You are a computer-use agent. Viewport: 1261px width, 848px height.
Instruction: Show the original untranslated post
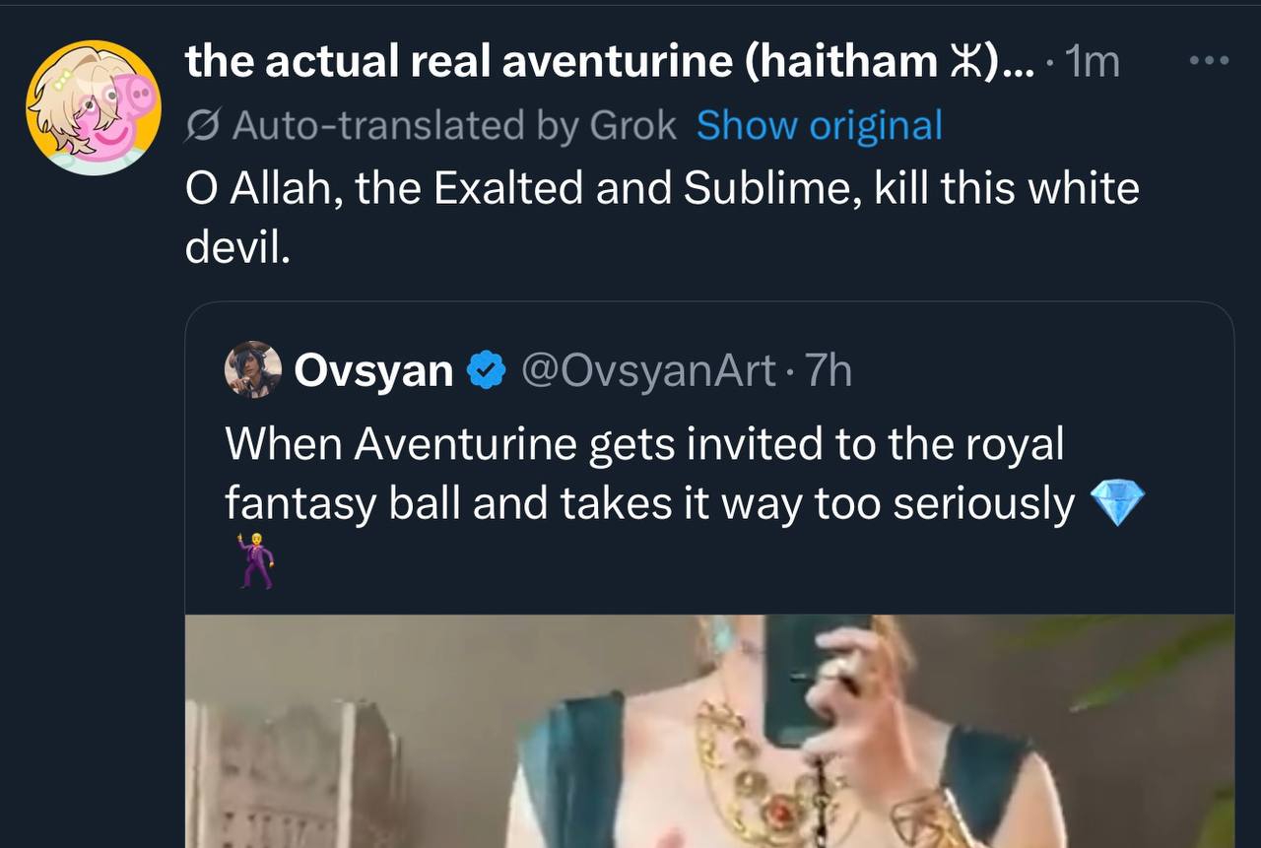coord(819,126)
